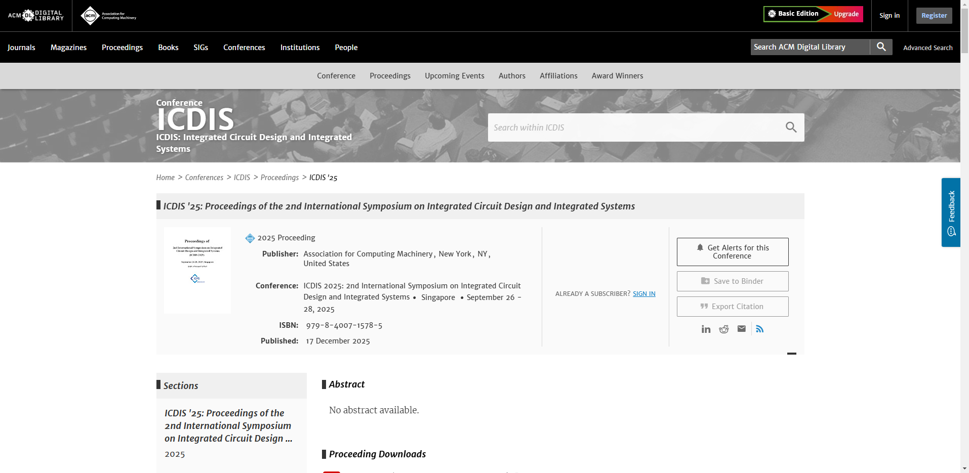Open the Journals menu item
969x473 pixels.
pos(21,48)
